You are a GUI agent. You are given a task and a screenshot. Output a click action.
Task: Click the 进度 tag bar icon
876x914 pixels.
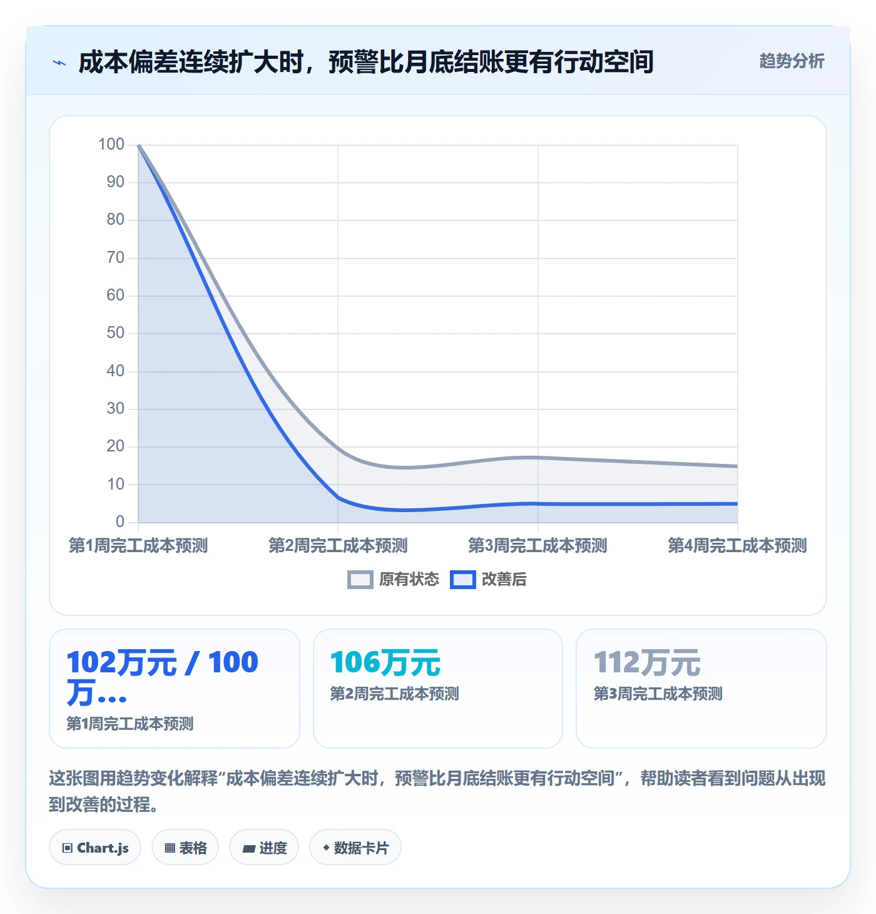pos(249,848)
